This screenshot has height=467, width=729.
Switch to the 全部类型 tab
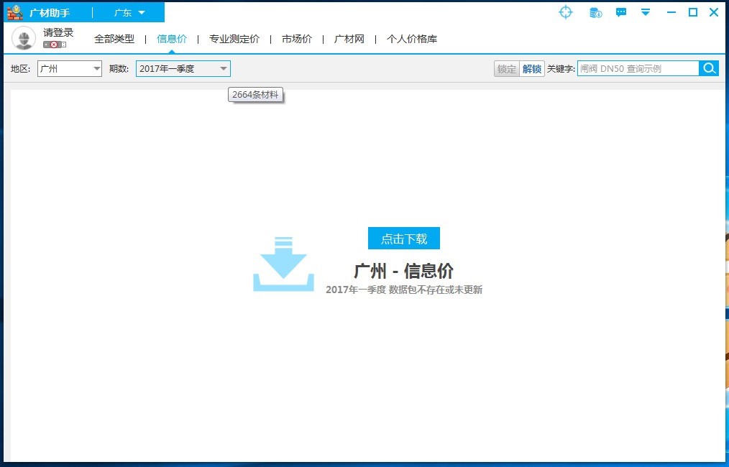(x=114, y=39)
